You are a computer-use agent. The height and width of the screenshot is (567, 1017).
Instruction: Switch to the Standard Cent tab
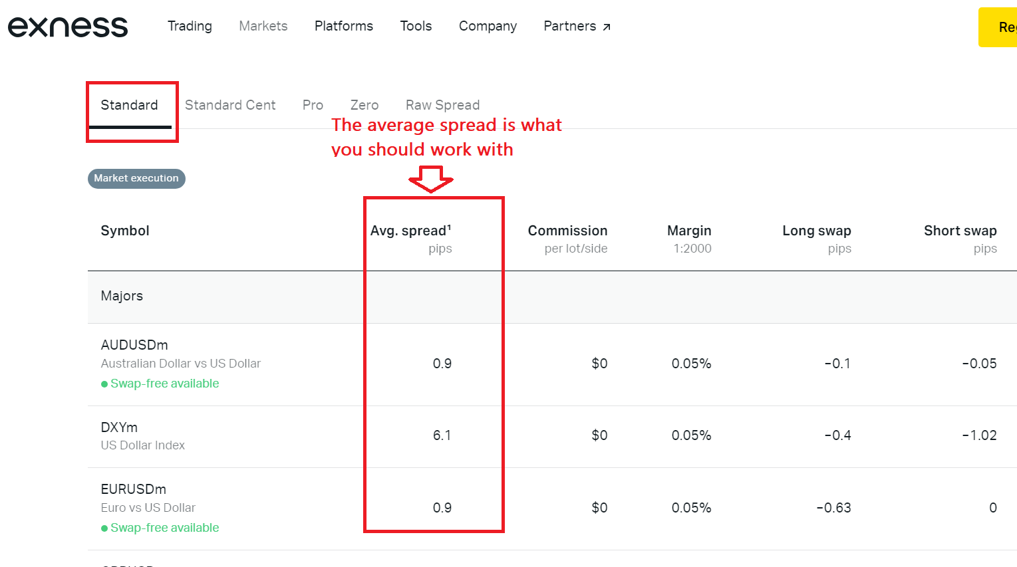[230, 105]
